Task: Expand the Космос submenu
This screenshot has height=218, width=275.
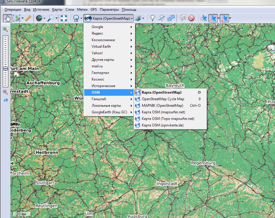Action: [x=109, y=79]
